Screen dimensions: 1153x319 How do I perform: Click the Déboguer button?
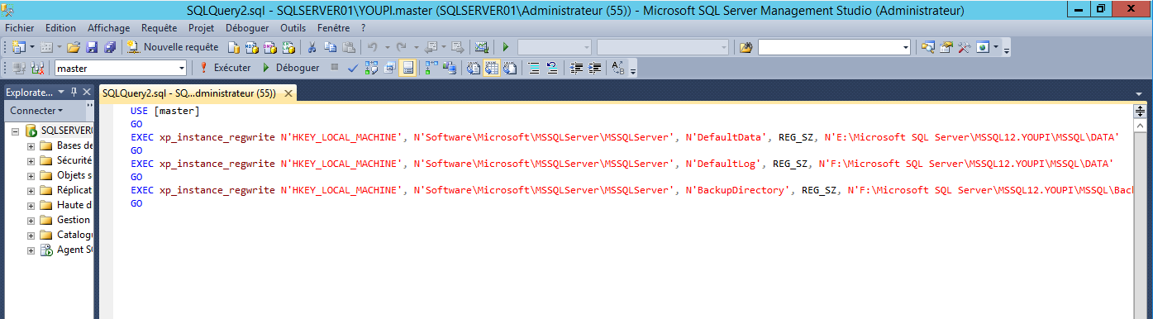(x=290, y=68)
